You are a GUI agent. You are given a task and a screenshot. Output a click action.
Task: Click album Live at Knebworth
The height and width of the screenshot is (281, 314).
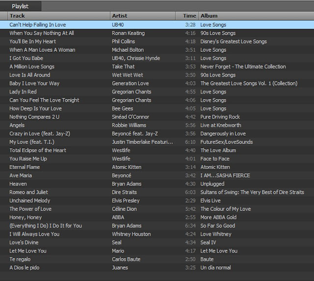(x=221, y=125)
